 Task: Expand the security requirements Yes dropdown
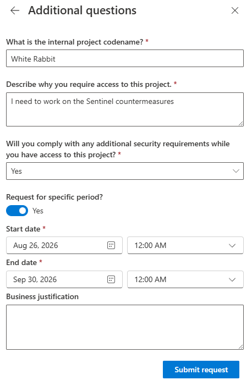[x=125, y=171]
